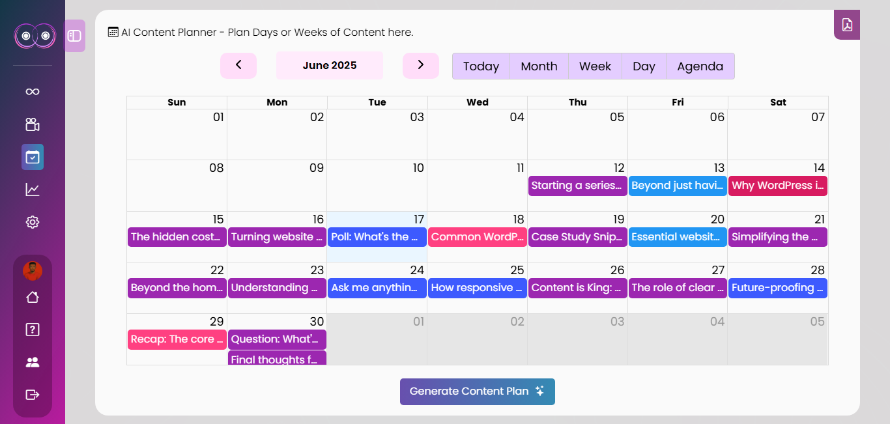Click the Generate Content Plan button
Image resolution: width=890 pixels, height=424 pixels.
tap(477, 391)
